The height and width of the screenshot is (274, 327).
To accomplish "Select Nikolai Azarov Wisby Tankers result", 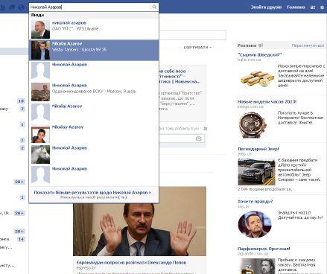I will (x=94, y=50).
